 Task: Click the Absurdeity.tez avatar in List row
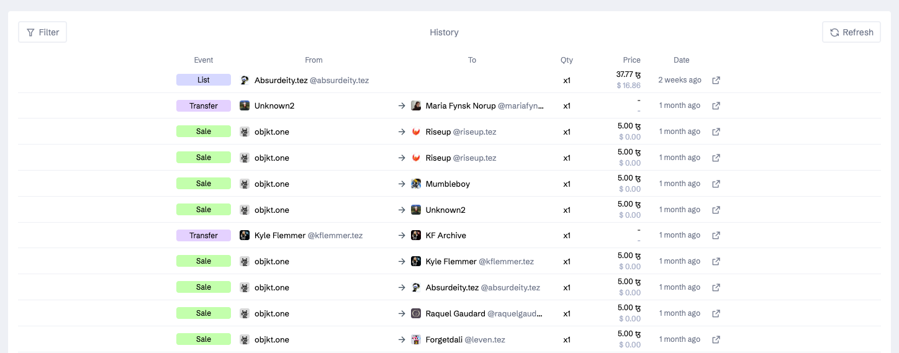coord(245,80)
